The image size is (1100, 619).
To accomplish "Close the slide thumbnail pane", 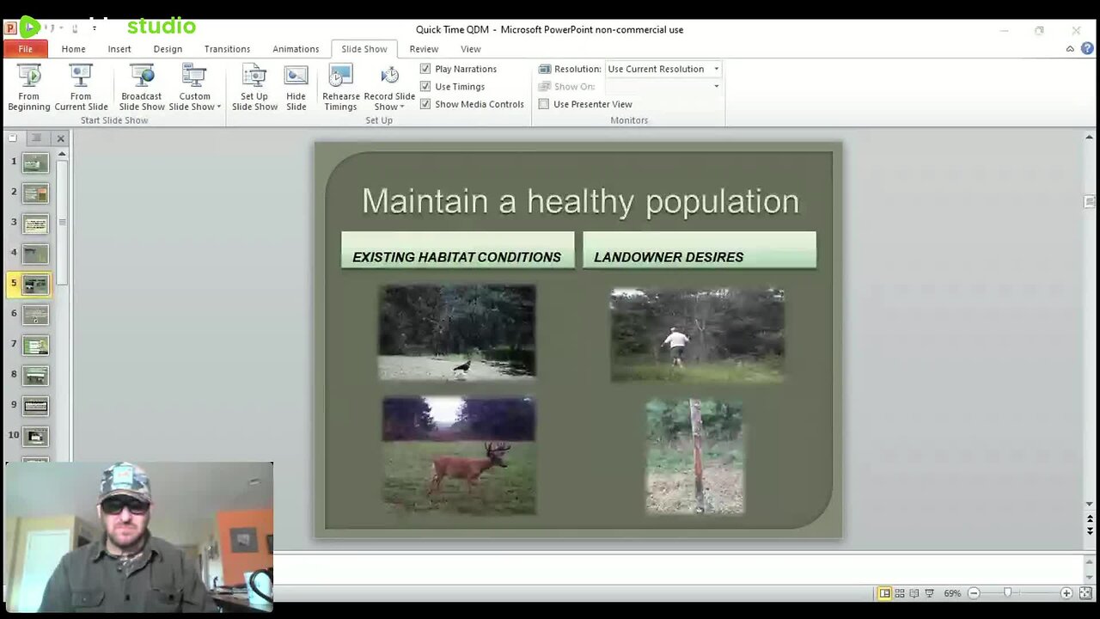I will (60, 138).
